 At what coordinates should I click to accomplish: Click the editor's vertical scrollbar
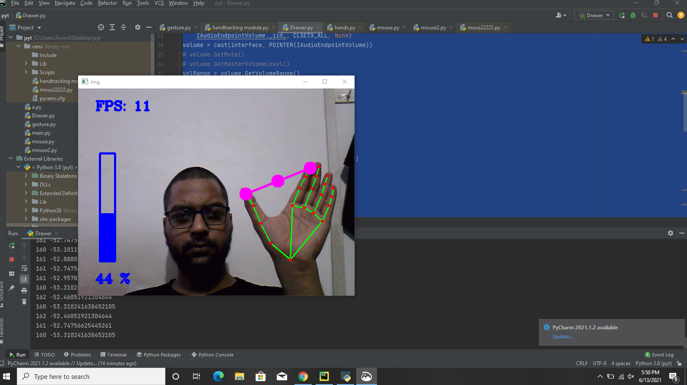684,111
